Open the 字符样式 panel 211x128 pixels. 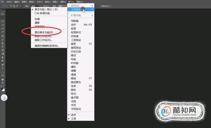pos(81,109)
